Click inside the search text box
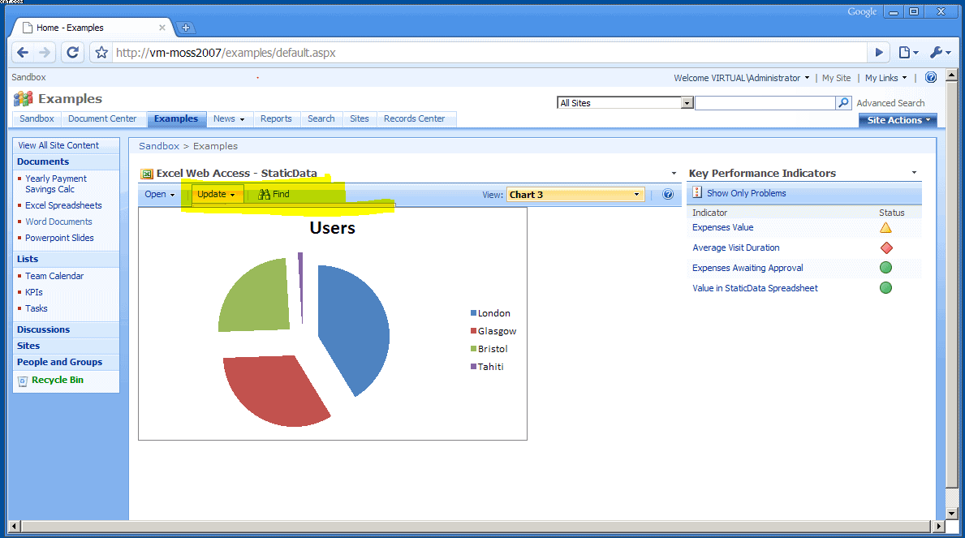Image resolution: width=965 pixels, height=538 pixels. [x=765, y=103]
